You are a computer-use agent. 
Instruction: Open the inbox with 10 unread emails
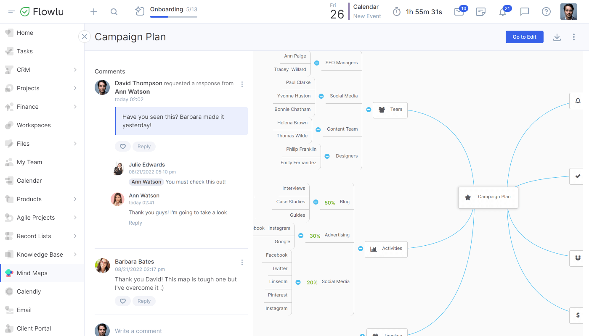point(458,12)
